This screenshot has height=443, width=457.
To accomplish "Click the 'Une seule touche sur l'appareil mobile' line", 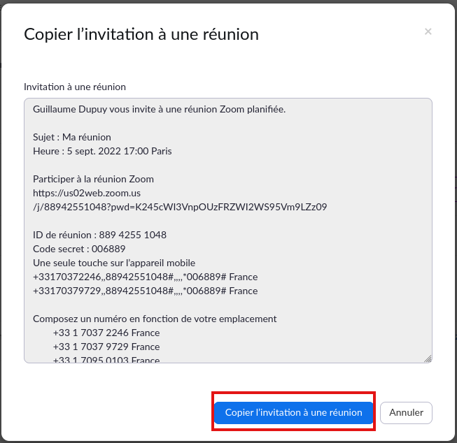I will pos(114,263).
